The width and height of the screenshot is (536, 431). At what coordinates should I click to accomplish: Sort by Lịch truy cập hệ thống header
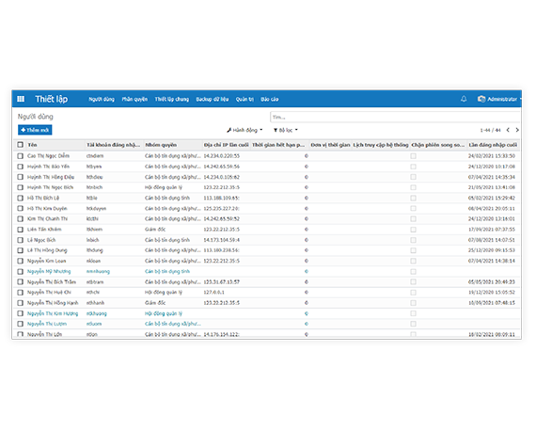pos(381,145)
